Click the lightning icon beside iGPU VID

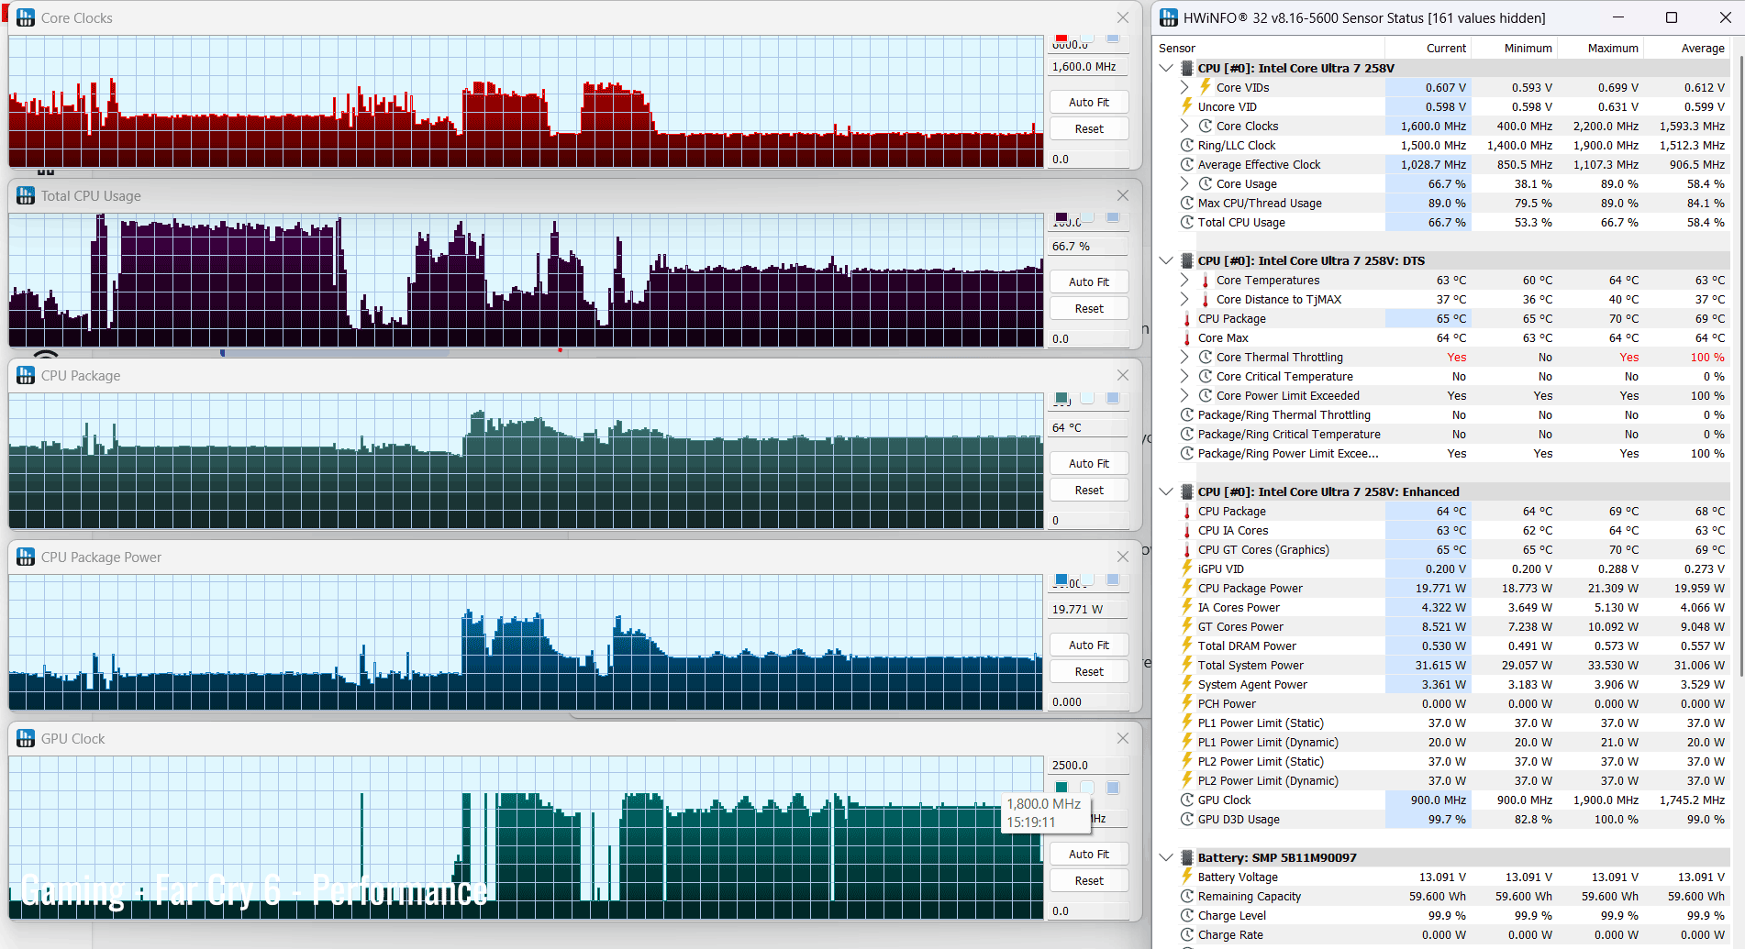(x=1187, y=568)
